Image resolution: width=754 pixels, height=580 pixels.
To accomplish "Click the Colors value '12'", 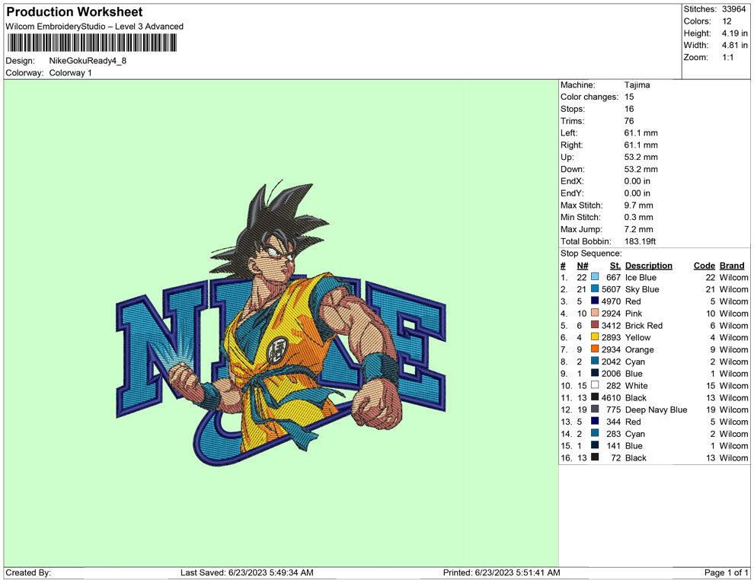I will point(727,21).
